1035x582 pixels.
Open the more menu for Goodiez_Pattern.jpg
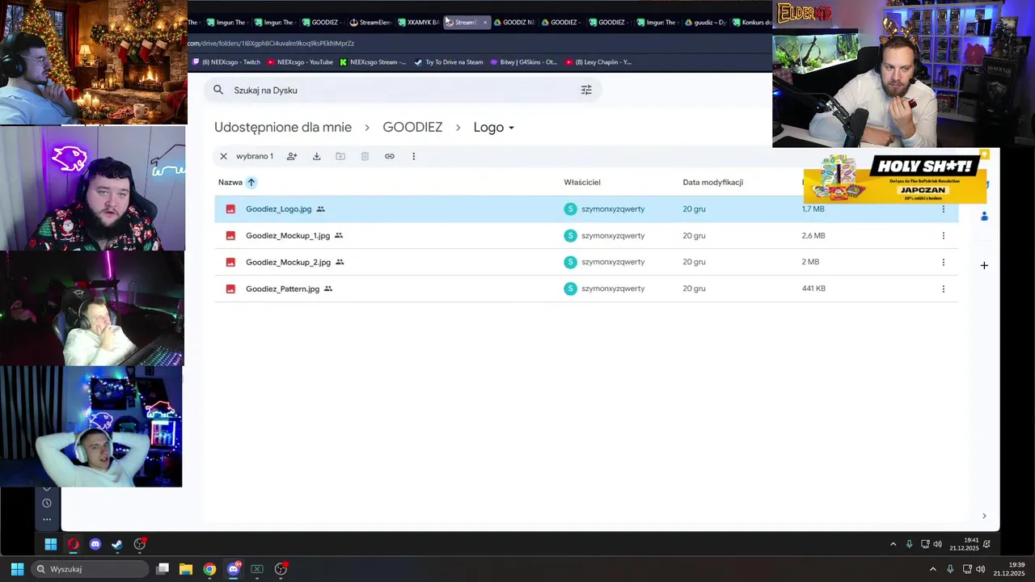point(943,289)
